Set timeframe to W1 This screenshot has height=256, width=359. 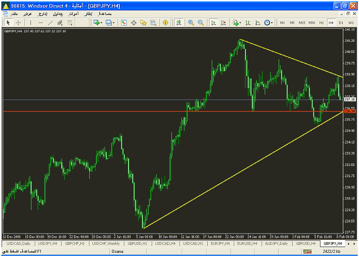(351, 23)
